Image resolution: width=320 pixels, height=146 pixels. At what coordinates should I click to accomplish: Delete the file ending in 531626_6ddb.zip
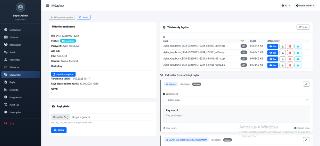coord(290,65)
